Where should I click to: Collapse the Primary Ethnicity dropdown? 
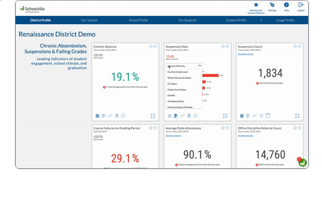184,66
